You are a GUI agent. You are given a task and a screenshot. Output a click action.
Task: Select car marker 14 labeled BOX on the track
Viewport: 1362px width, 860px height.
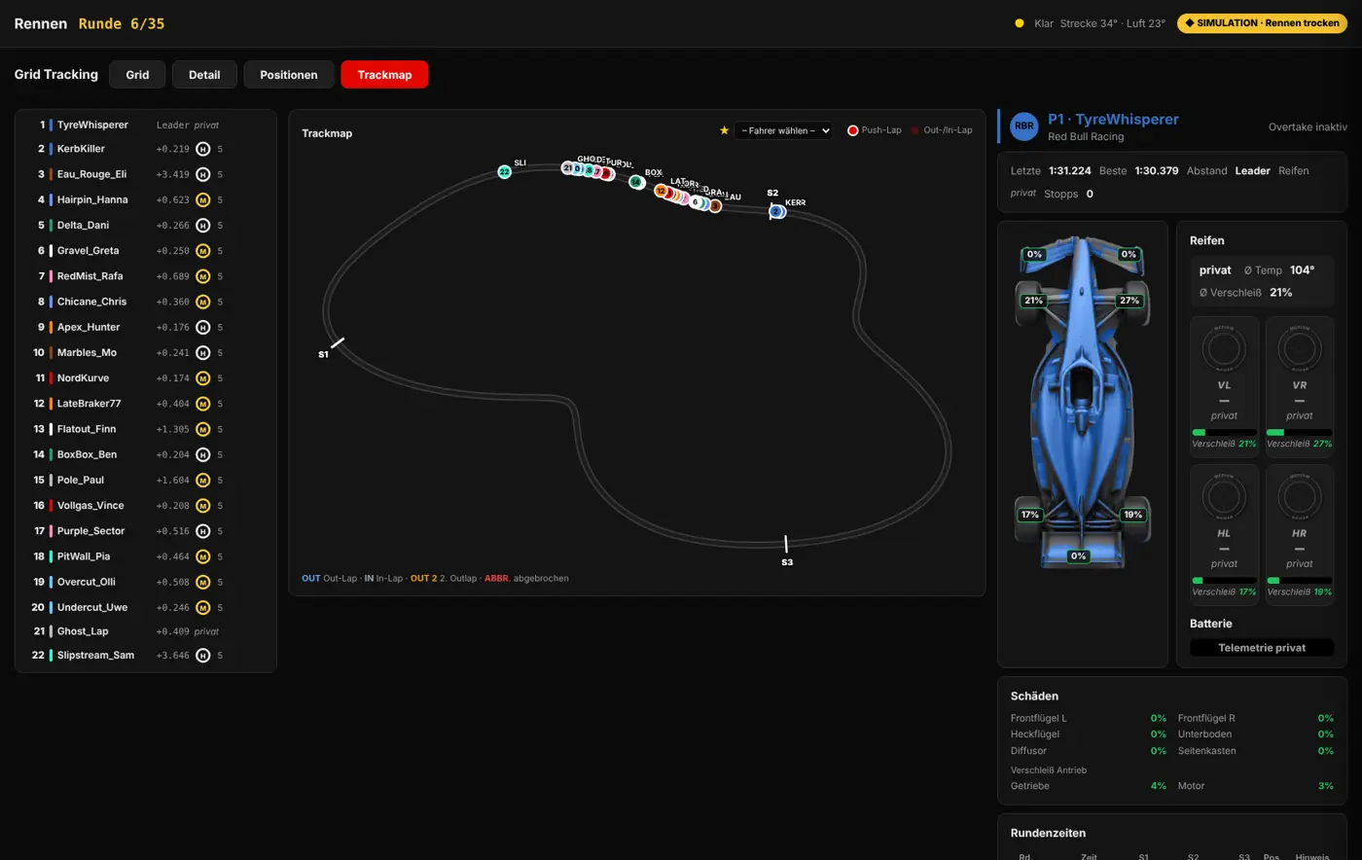[x=635, y=182]
